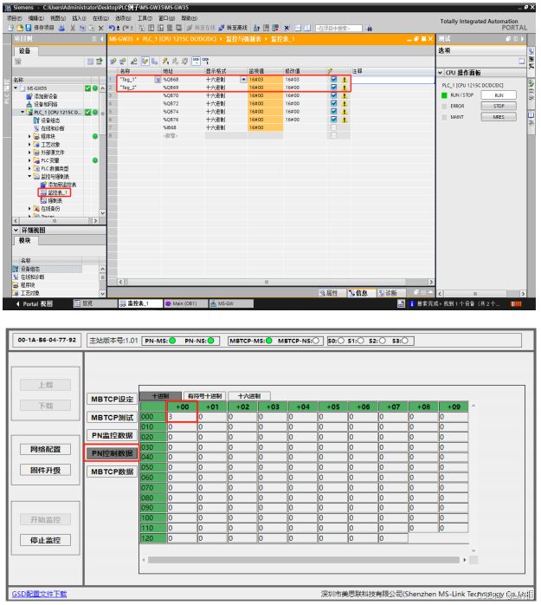
Task: Click the open project icon in toolbar
Action: click(x=20, y=28)
